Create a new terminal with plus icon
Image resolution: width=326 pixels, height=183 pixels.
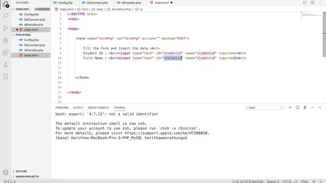[x=290, y=107]
